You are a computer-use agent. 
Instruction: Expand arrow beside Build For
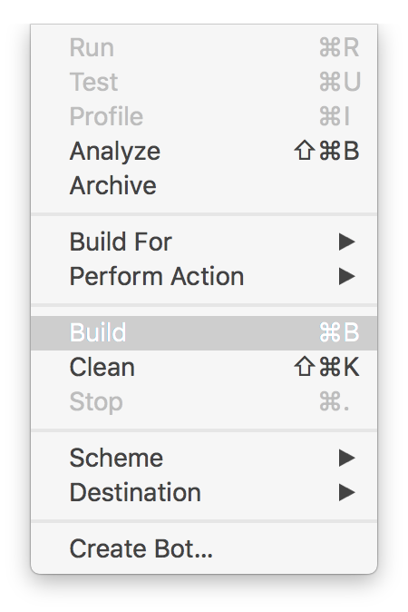(347, 242)
